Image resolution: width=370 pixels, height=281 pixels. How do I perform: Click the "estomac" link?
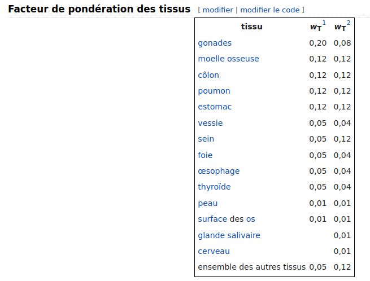click(215, 107)
